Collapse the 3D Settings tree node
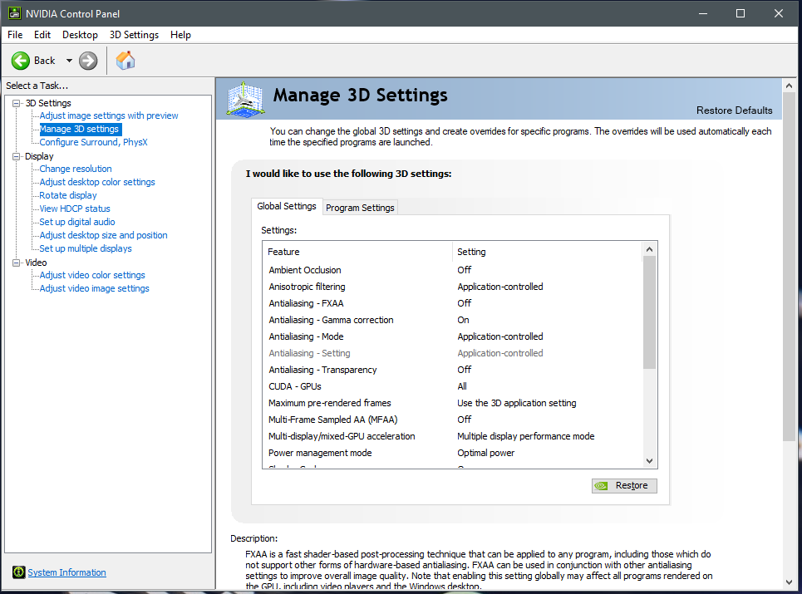The width and height of the screenshot is (802, 594). [x=17, y=103]
